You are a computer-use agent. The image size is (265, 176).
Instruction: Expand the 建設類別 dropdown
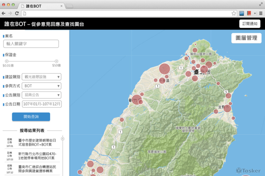42,77
